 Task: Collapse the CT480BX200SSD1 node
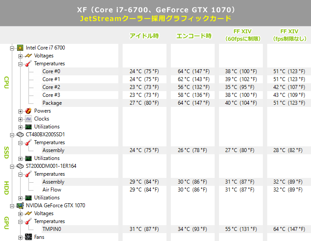(x=12, y=135)
